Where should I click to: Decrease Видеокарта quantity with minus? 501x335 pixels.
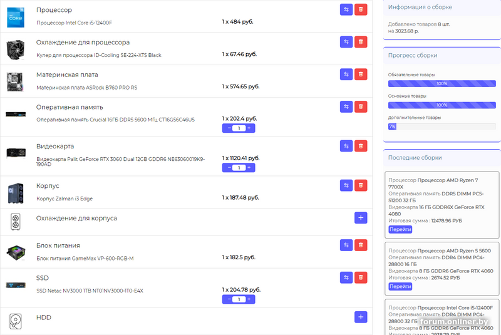(x=229, y=168)
